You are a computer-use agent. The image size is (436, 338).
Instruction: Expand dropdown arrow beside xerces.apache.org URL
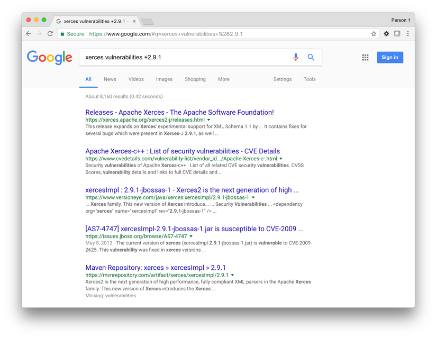pos(209,120)
